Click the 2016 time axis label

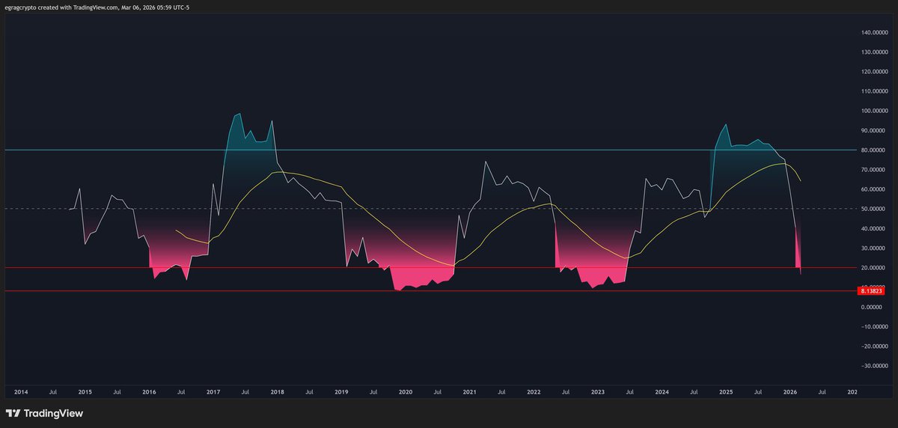[x=150, y=391]
